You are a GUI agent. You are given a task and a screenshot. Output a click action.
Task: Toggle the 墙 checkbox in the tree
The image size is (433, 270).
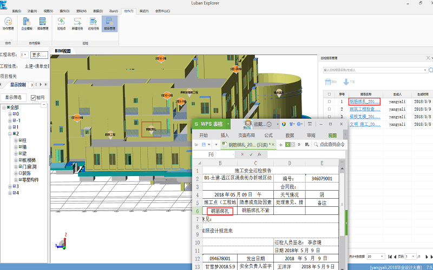pyautogui.click(x=20, y=147)
